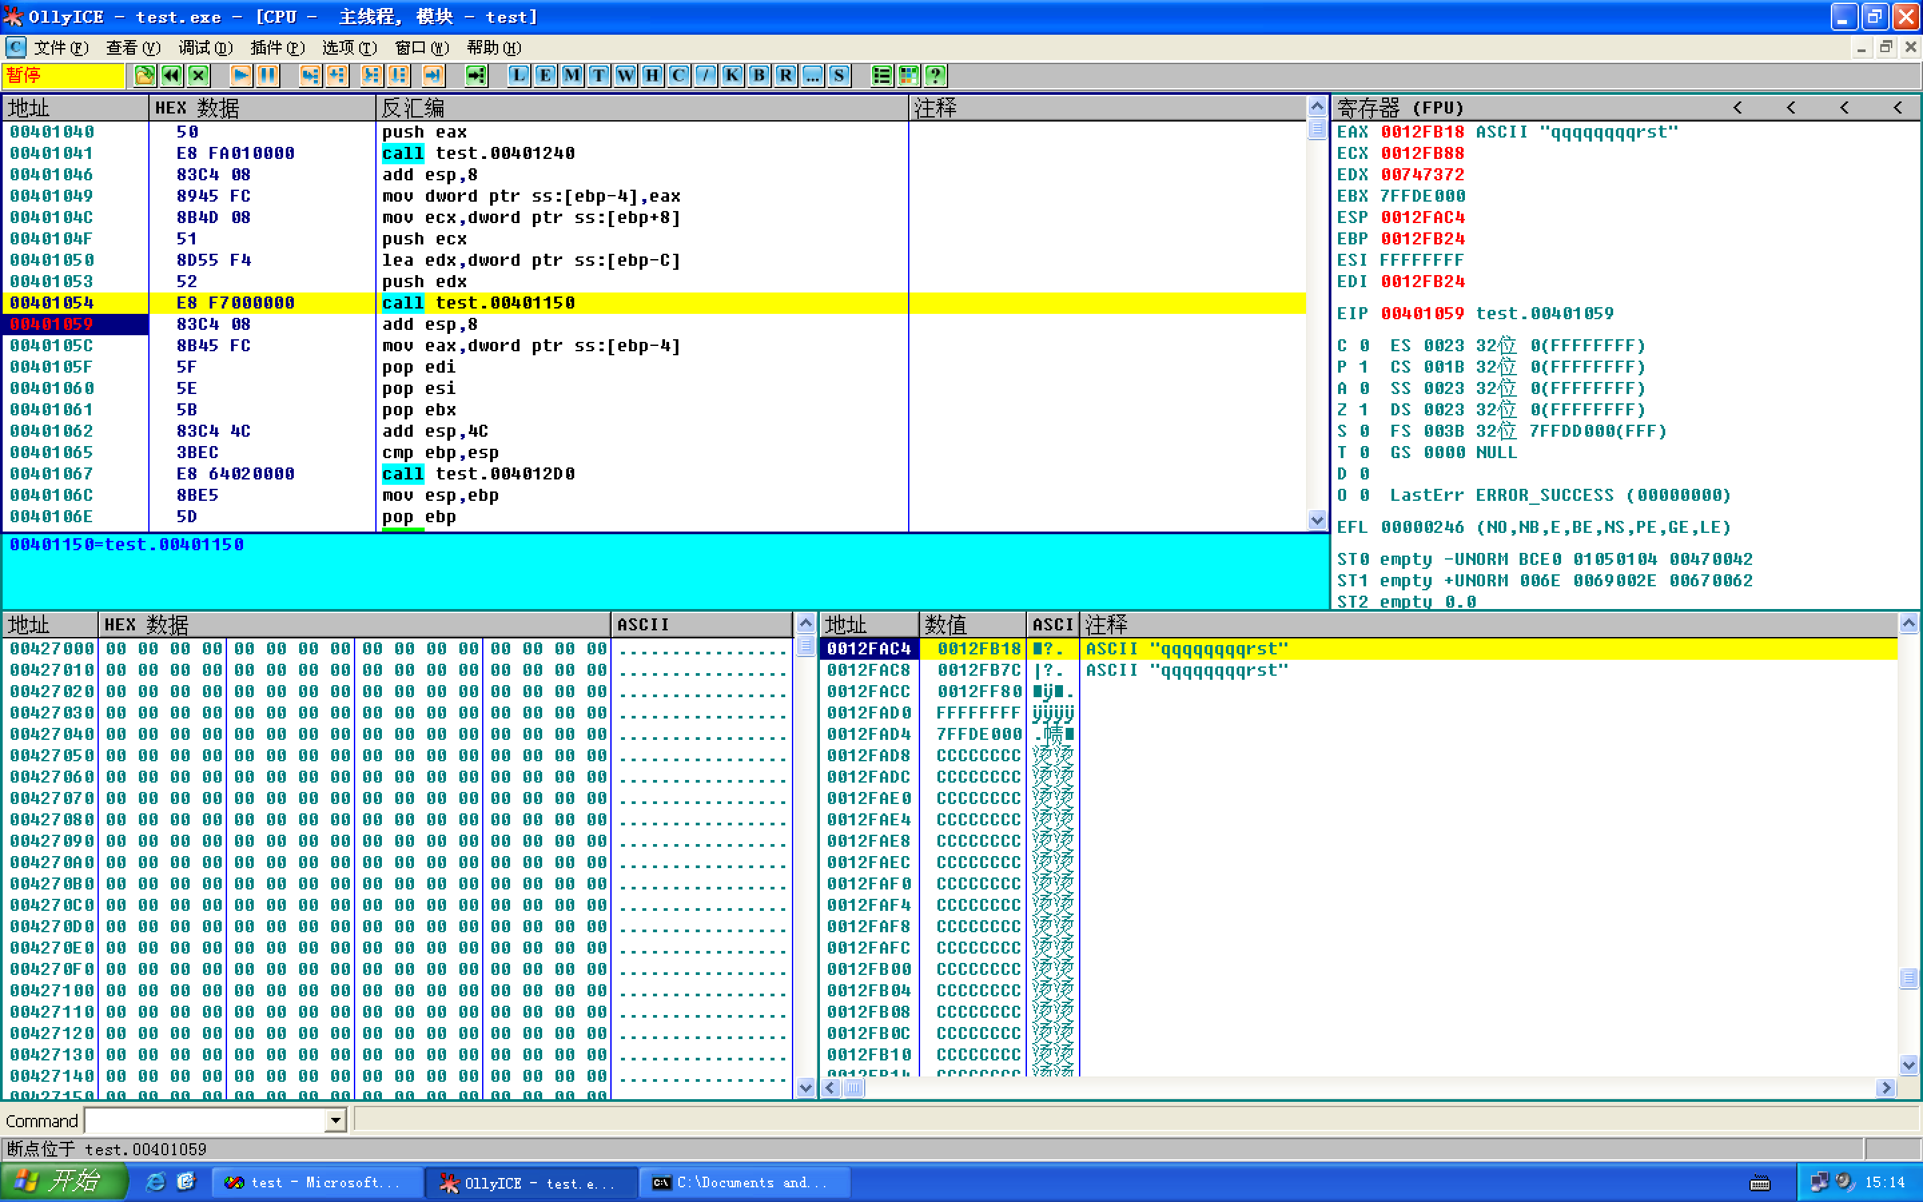Select the call test.00401240 instruction
This screenshot has width=1923, height=1202.
(x=653, y=154)
